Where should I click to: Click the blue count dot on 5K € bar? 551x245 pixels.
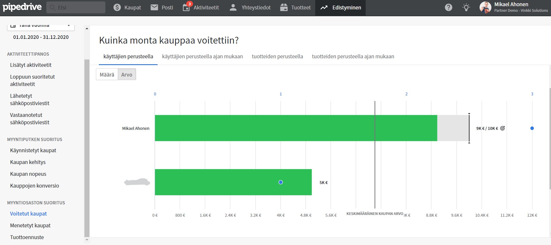point(281,182)
